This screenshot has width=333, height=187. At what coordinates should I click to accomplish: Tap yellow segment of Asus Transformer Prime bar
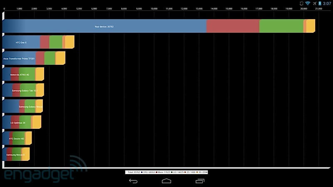[x=60, y=58]
